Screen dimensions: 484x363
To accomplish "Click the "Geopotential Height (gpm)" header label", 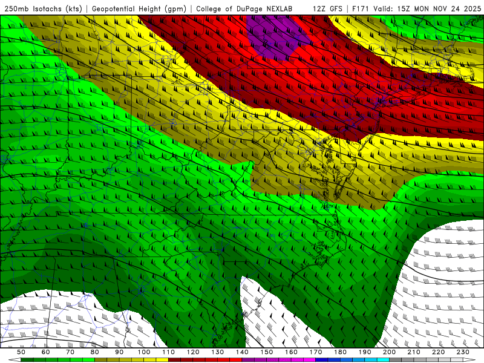I will pos(139,8).
